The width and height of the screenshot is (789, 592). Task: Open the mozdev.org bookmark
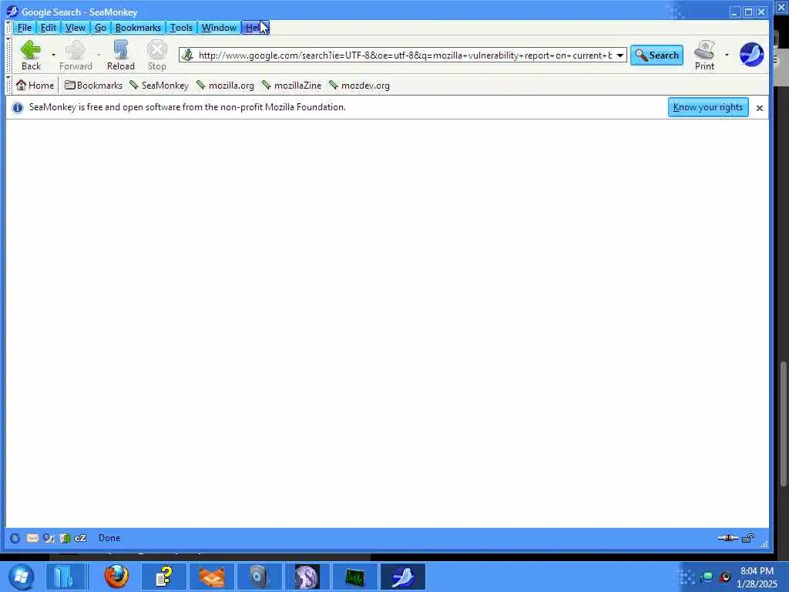click(x=359, y=86)
